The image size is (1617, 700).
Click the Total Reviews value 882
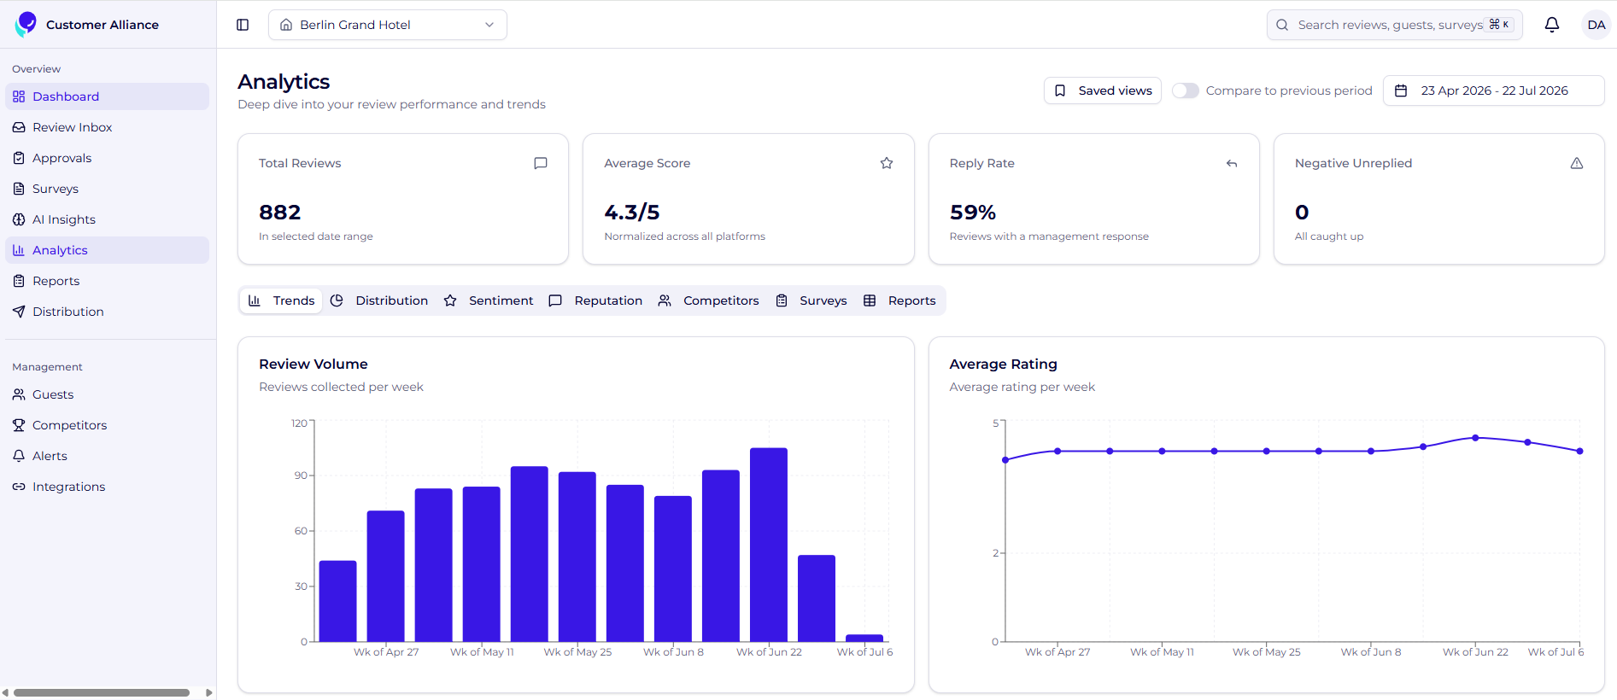click(x=280, y=212)
